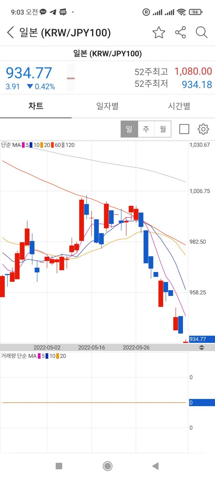
Task: Add KRW/JPY100 to favorites with star
Action: click(x=159, y=33)
